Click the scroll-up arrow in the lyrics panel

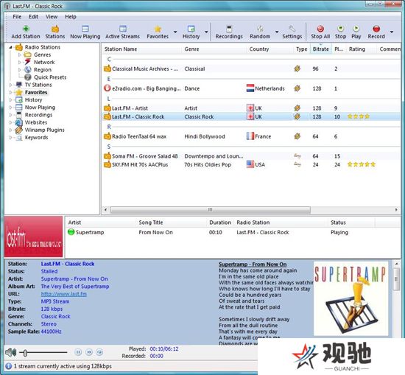396,264
